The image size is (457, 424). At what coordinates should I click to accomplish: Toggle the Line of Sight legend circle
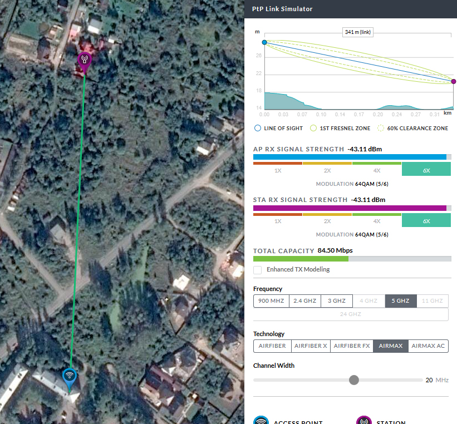coord(258,128)
